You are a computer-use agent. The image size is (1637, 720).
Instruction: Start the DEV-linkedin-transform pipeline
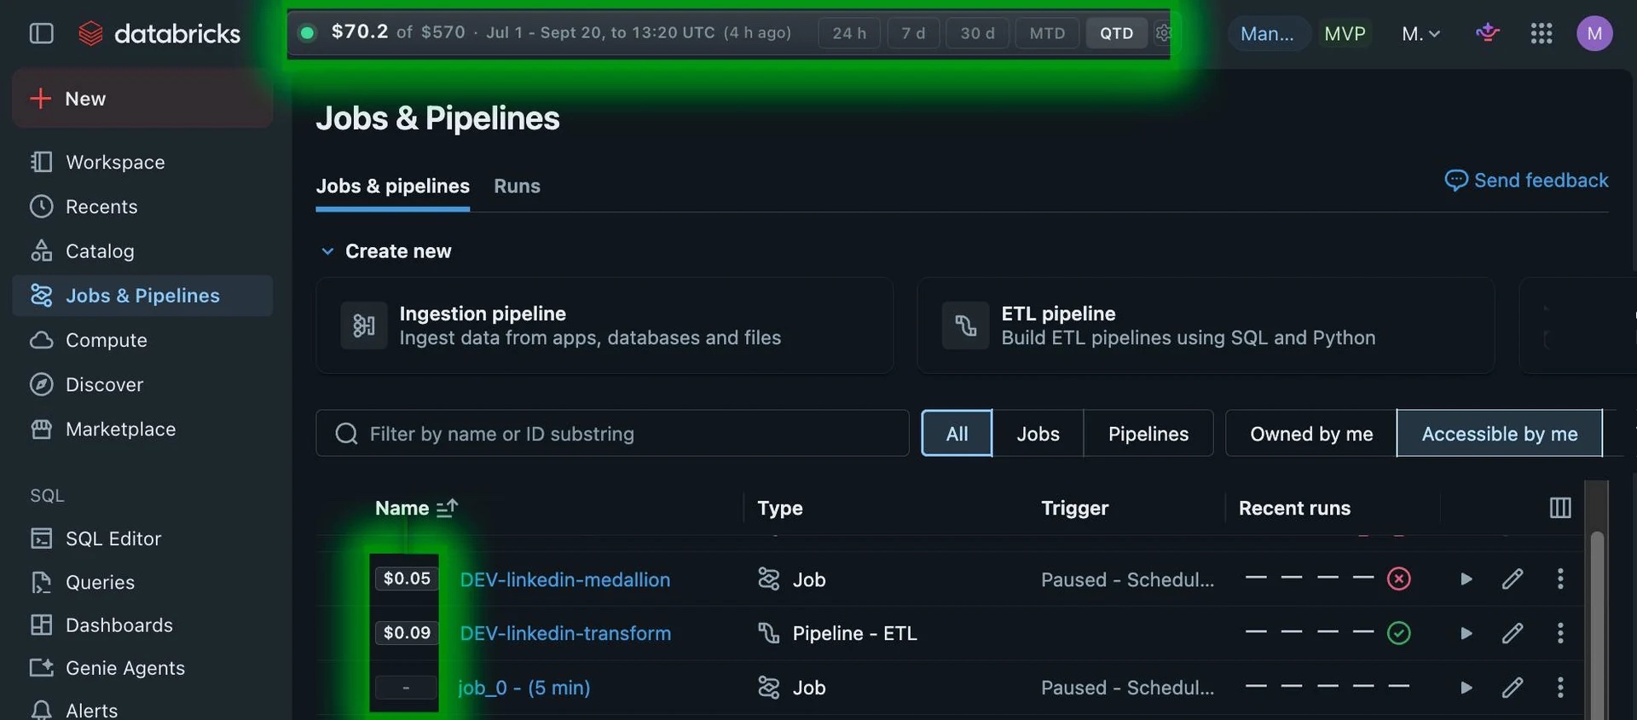(x=1466, y=633)
